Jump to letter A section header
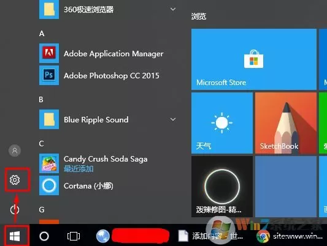 tap(42, 33)
